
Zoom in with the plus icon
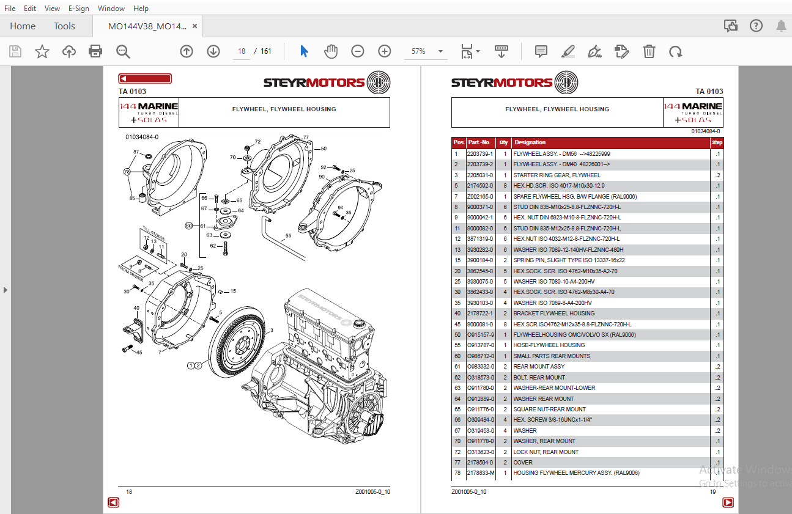pos(385,51)
